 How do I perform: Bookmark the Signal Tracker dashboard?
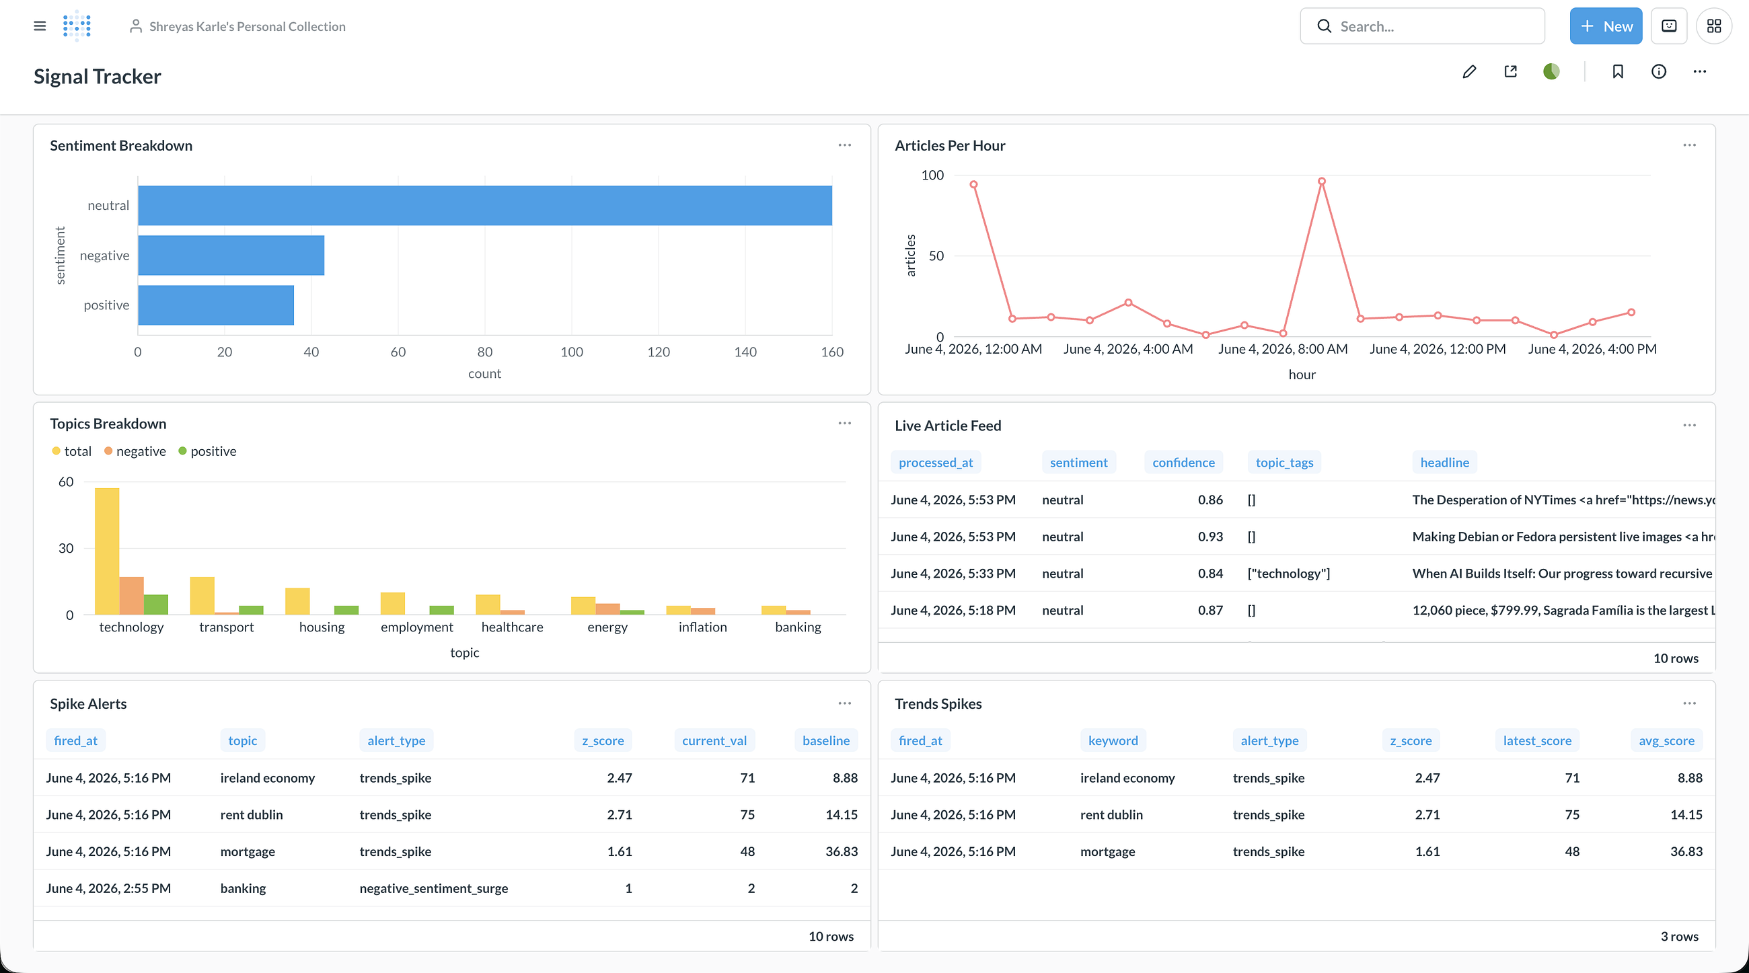tap(1618, 71)
